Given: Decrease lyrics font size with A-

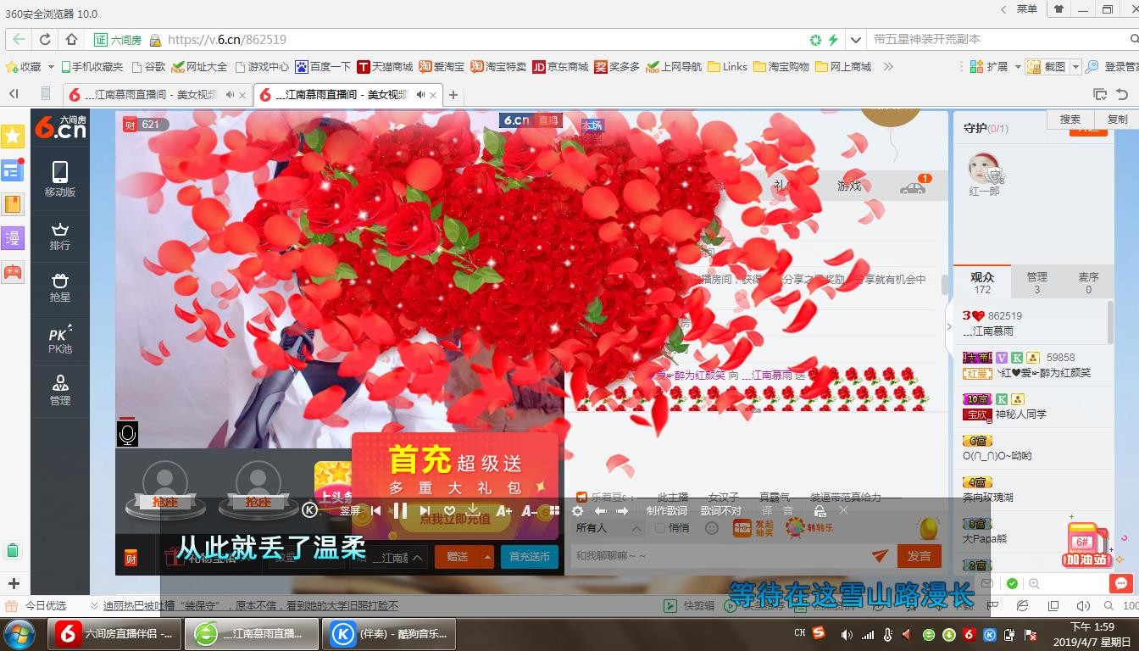Looking at the screenshot, I should [529, 510].
